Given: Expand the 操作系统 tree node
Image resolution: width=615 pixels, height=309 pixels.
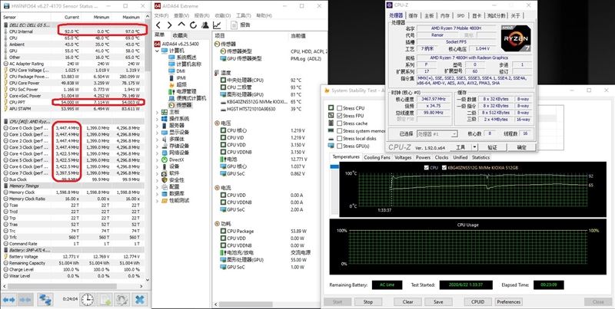Looking at the screenshot, I should click(157, 119).
